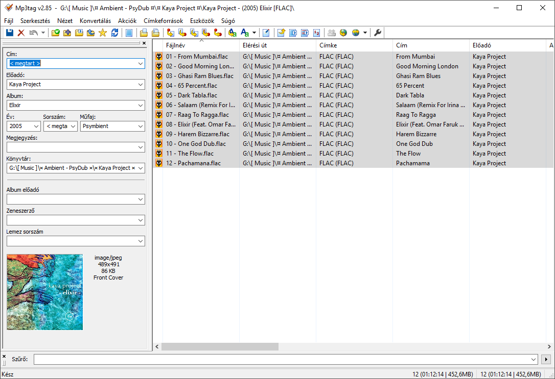This screenshot has width=555, height=379.
Task: Expand the Sorszám dropdown
Action: pos(73,126)
